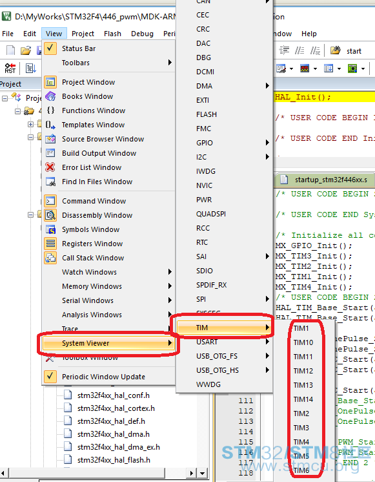
Task: Select TIM2 from the TIM submenu
Action: (x=301, y=414)
